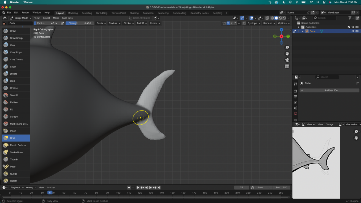The width and height of the screenshot is (361, 203).
Task: Switch to orthographic grid view icon
Action: 287,66
